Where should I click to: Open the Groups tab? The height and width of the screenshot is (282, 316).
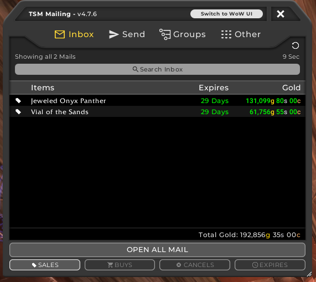[183, 34]
